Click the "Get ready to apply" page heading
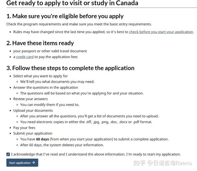The height and width of the screenshot is (171, 197). [72, 3]
